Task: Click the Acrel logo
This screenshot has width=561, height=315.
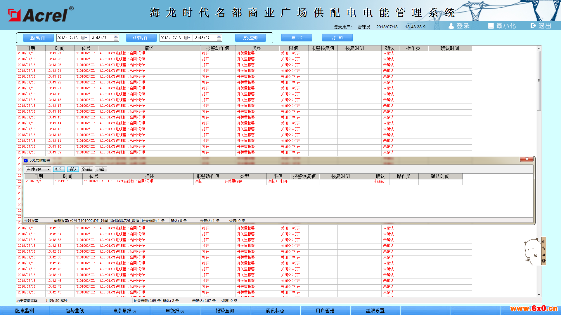Action: click(x=41, y=14)
